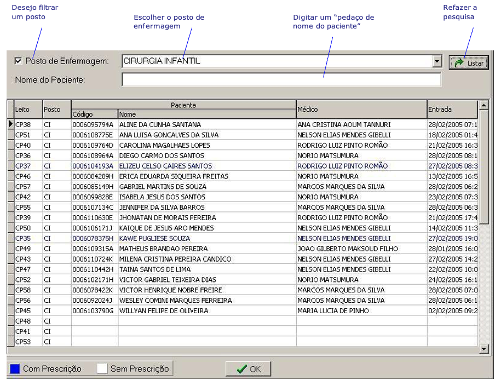
Task: Click the OK button with green checkmark
Action: point(248,369)
